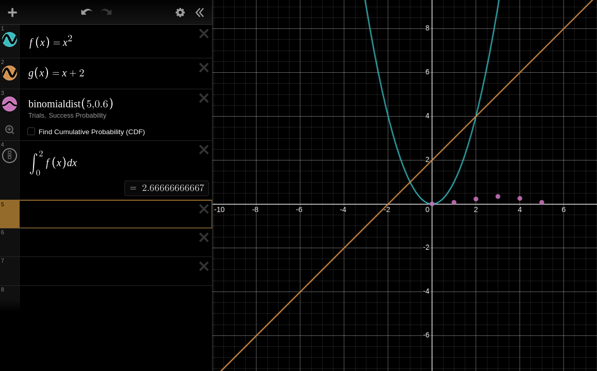This screenshot has height=371, width=597.
Task: Delete the binomialdist expression
Action: click(x=204, y=98)
